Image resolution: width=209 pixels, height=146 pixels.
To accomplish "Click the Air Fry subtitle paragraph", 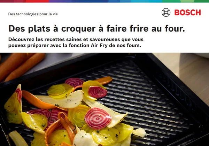I will click(x=76, y=43).
